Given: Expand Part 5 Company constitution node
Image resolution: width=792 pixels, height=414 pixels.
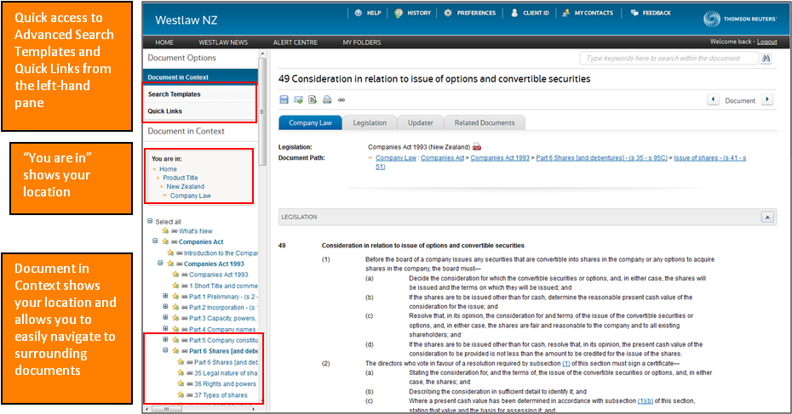Looking at the screenshot, I should 165,339.
